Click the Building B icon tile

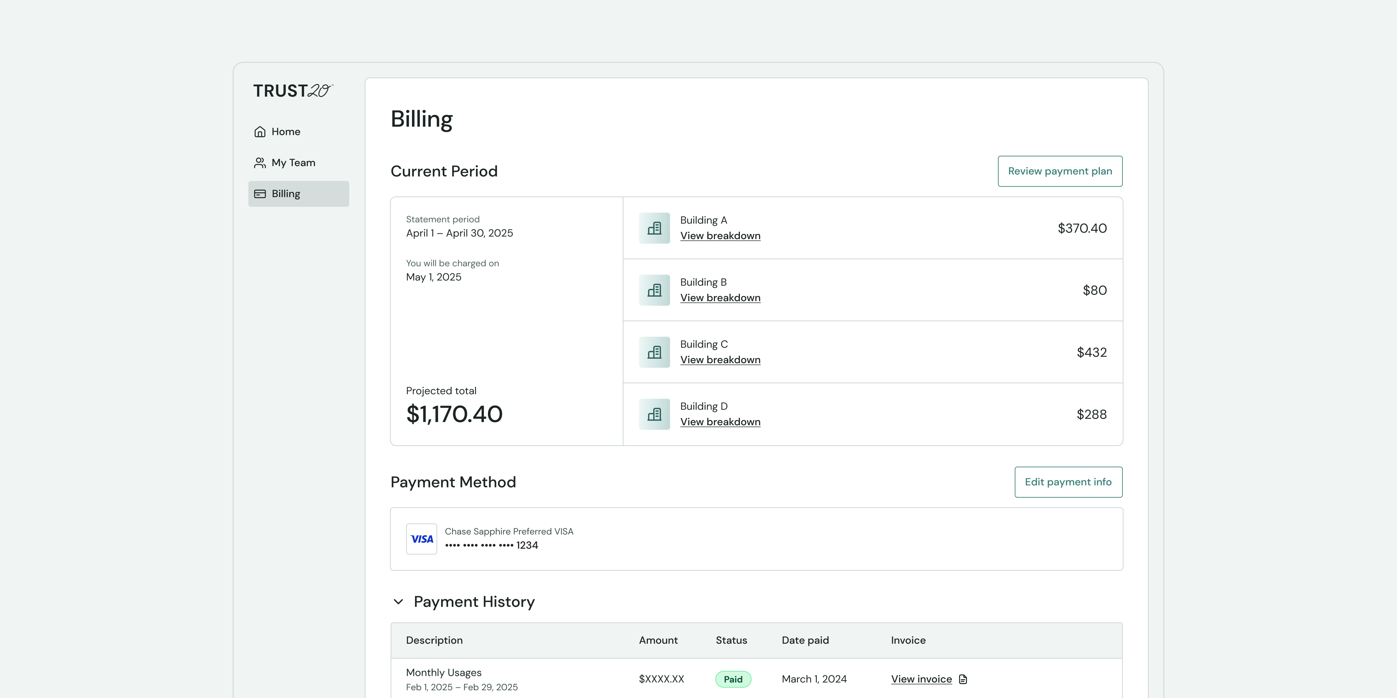coord(654,290)
